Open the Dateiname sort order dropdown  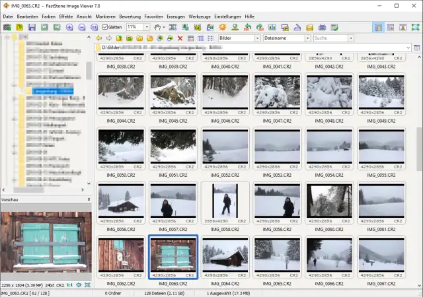[x=307, y=38]
